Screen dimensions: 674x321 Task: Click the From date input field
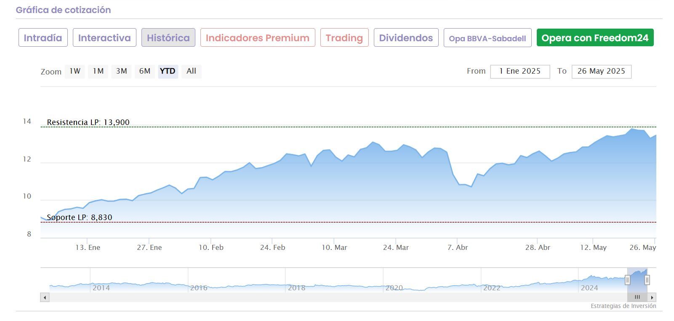pos(520,72)
